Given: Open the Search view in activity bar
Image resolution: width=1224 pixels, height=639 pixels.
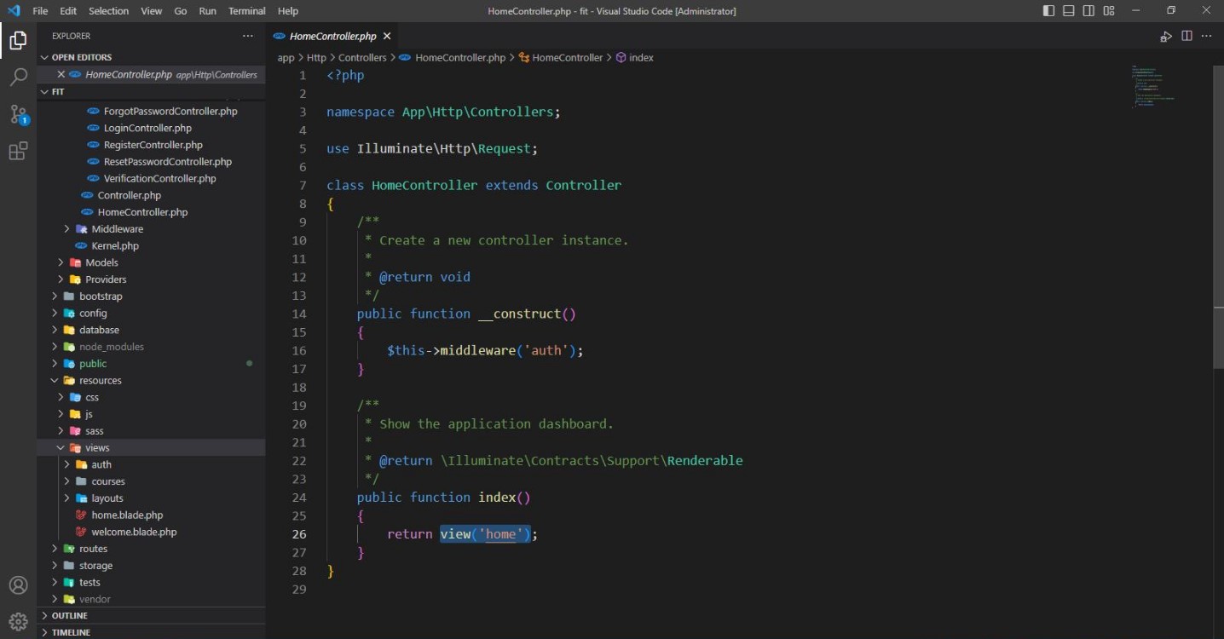Looking at the screenshot, I should [x=18, y=78].
